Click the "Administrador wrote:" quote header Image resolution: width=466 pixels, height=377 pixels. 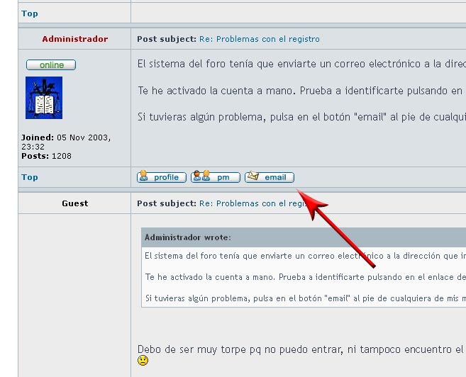pos(187,237)
